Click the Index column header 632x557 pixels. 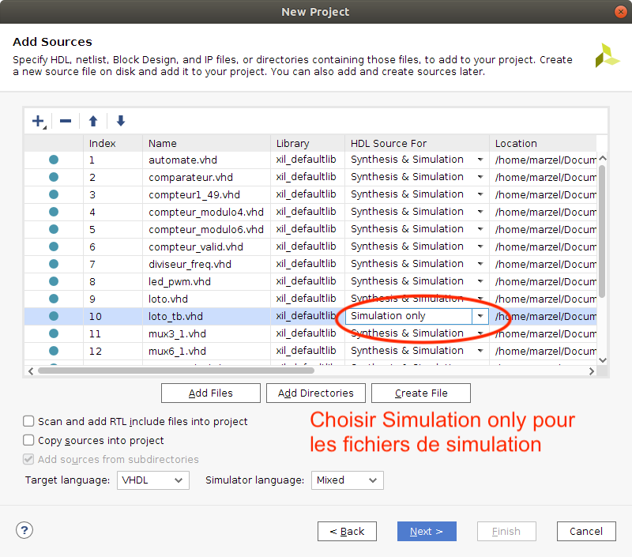[x=113, y=144]
